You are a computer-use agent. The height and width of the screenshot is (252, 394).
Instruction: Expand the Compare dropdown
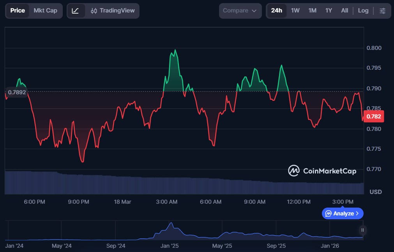[x=240, y=11]
